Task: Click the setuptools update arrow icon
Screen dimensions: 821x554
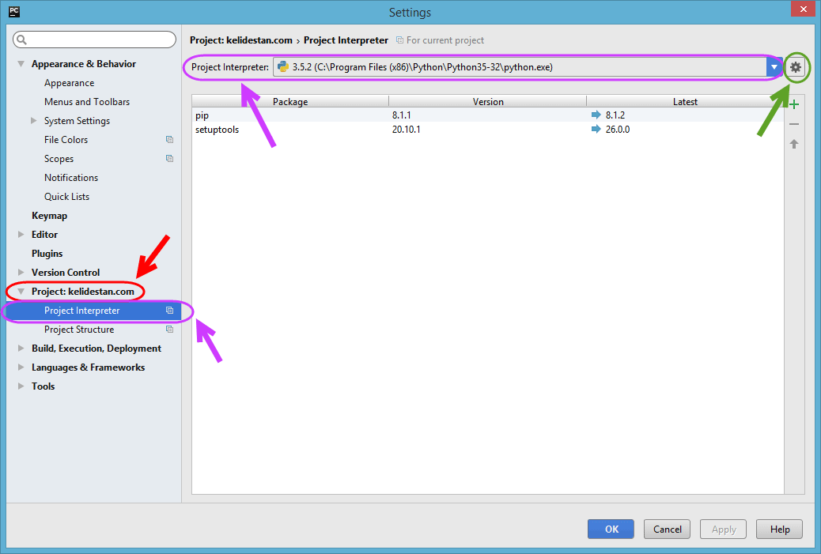Action: click(596, 130)
